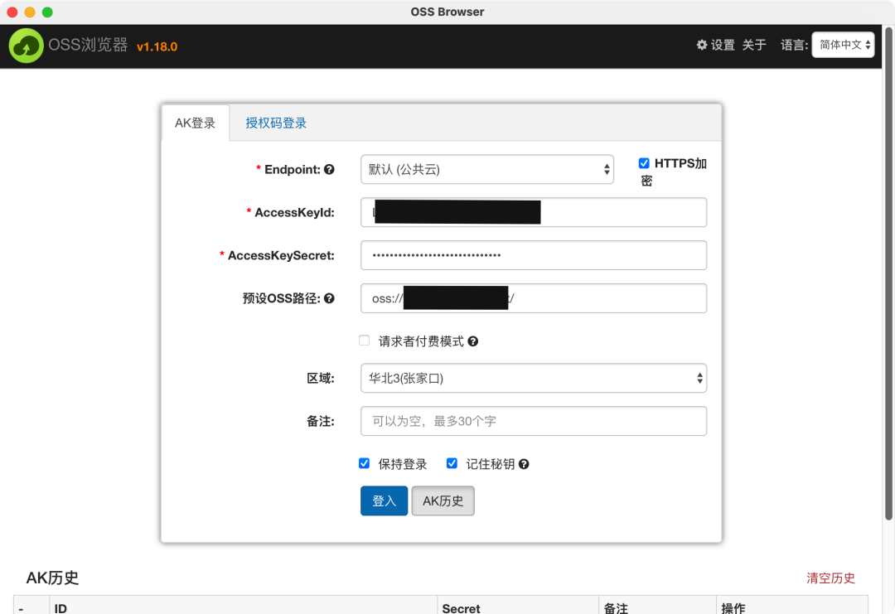895x614 pixels.
Task: Open the language dropdown 简体中文
Action: [843, 45]
